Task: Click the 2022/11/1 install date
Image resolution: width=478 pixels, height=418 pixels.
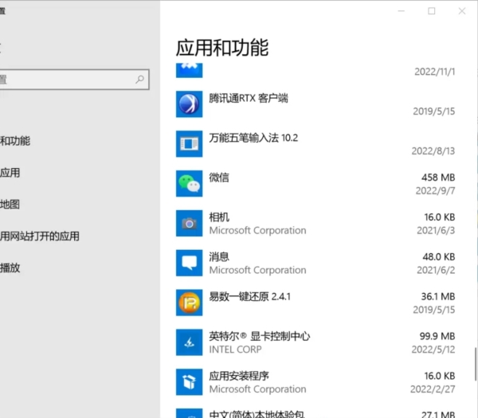Action: 435,72
